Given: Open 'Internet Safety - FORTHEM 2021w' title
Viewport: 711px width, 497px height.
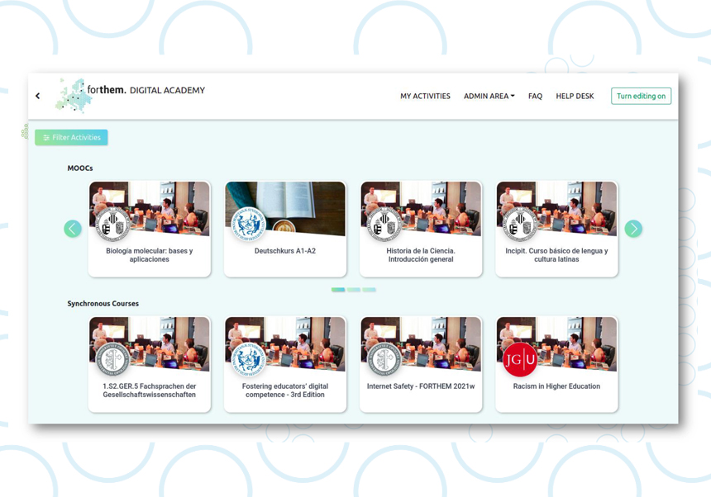Looking at the screenshot, I should [421, 386].
